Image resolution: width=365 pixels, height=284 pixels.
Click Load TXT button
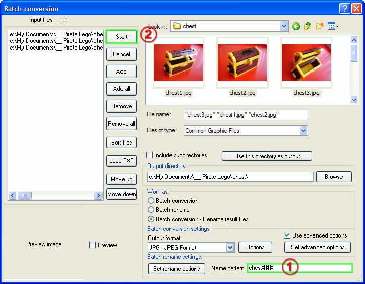pyautogui.click(x=121, y=161)
